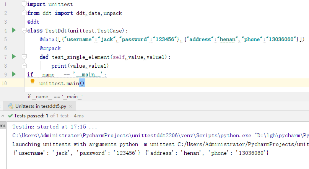Image resolution: width=309 pixels, height=169 pixels.
Task: Click the @unpack decorator in code
Action: coord(50,48)
